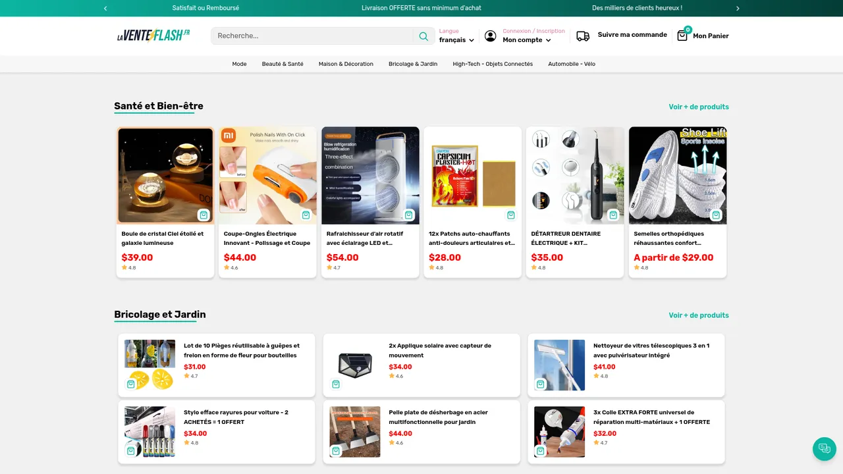Add Colle EXTRA FORTE to cart icon
Viewport: 843px width, 474px height.
pyautogui.click(x=541, y=451)
